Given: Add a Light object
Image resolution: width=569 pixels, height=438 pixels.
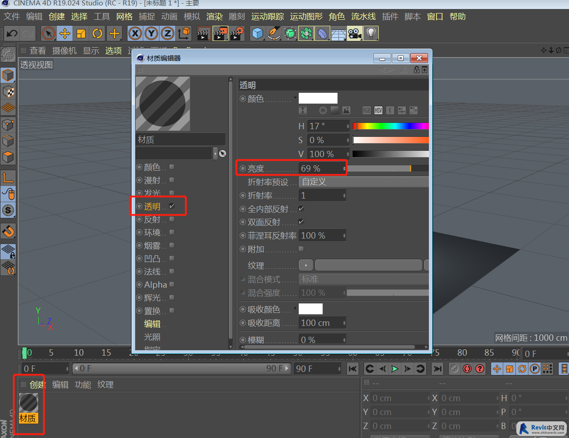Looking at the screenshot, I should (x=371, y=33).
